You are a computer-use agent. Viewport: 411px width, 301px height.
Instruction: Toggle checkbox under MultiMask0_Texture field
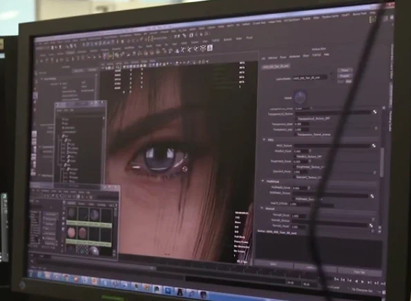(x=293, y=200)
